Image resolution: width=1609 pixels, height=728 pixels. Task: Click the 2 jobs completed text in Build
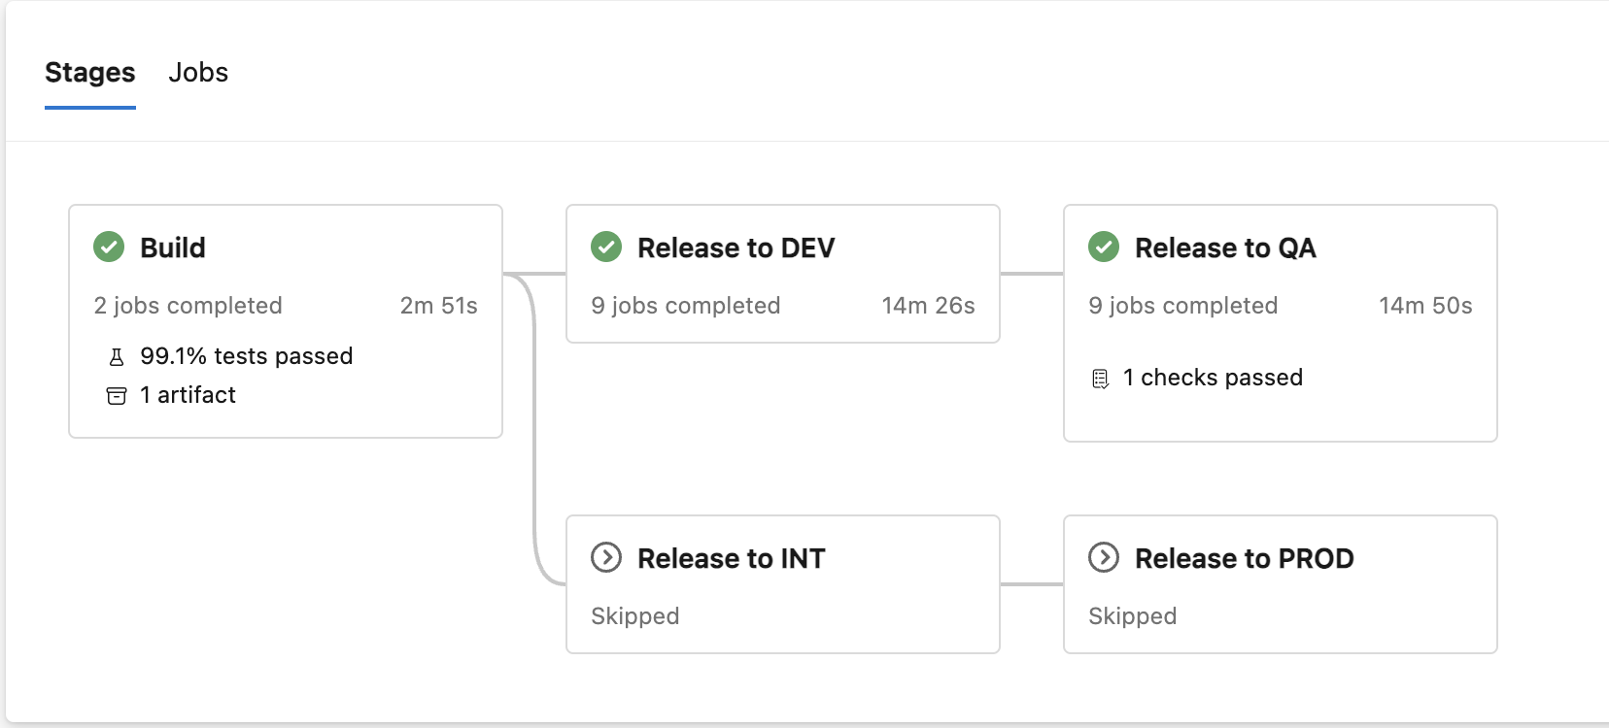coord(188,306)
